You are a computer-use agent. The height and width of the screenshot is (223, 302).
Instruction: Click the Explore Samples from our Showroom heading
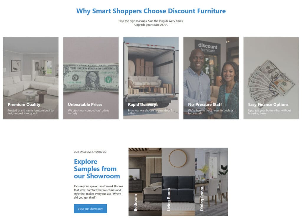[x=97, y=169]
